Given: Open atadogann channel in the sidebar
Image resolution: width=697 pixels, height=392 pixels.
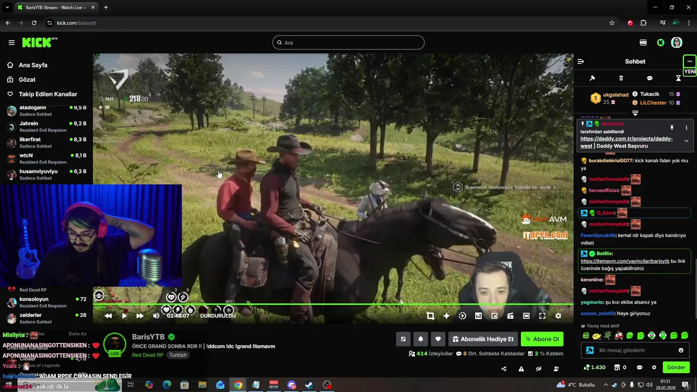Looking at the screenshot, I should click(x=46, y=111).
